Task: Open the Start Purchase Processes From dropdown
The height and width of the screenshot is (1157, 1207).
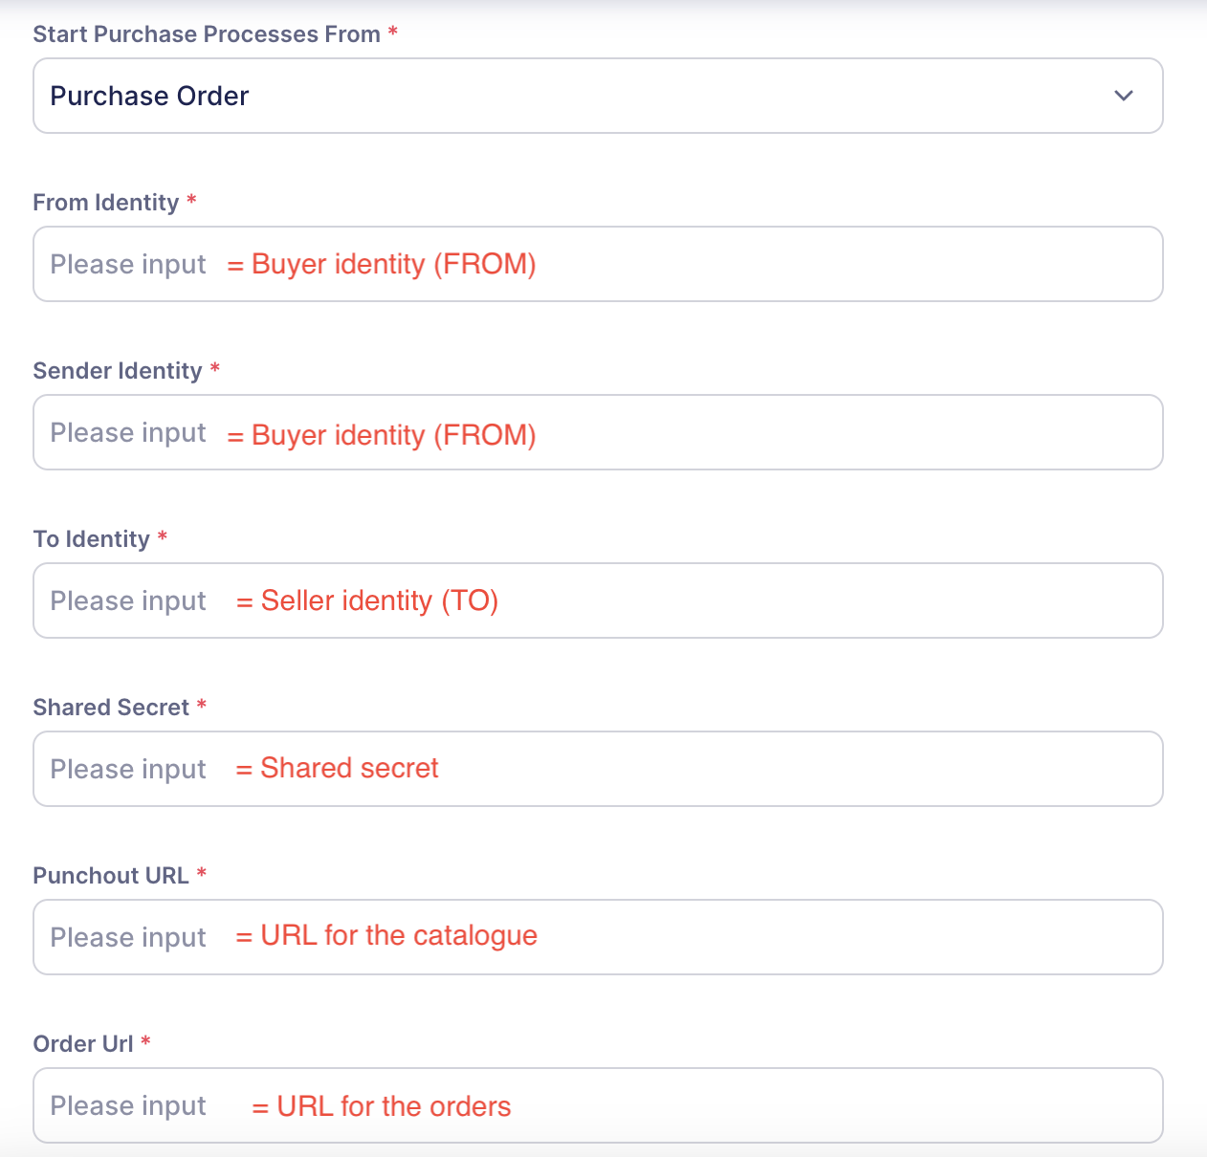Action: tap(598, 96)
